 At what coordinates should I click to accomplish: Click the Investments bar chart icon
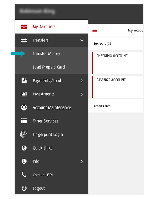point(24,94)
